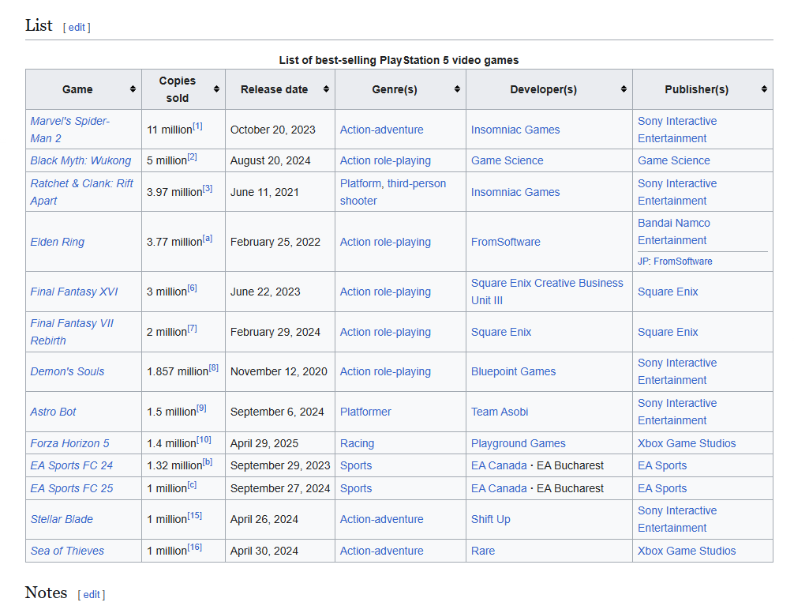Open Insomniac Games in Spider-Man 2 row
794x606 pixels.
(515, 130)
